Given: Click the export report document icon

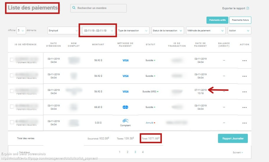Looking at the screenshot, I should 248,8.
